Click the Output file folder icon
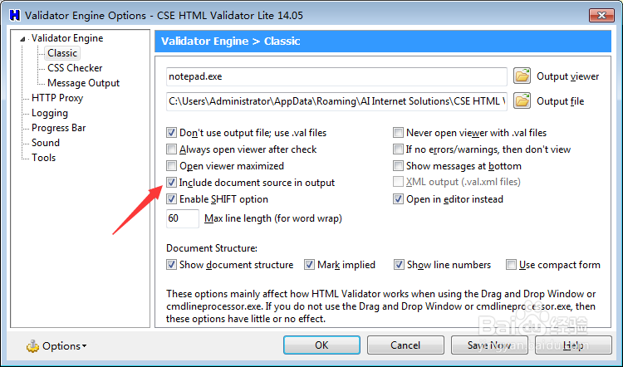This screenshot has width=623, height=367. pyautogui.click(x=522, y=101)
